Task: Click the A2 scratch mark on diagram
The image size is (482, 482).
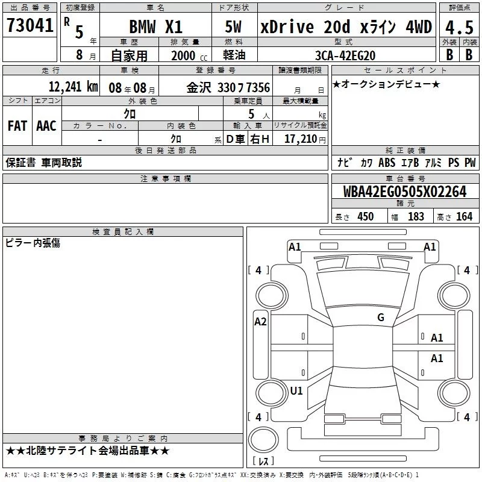Action: pyautogui.click(x=260, y=322)
